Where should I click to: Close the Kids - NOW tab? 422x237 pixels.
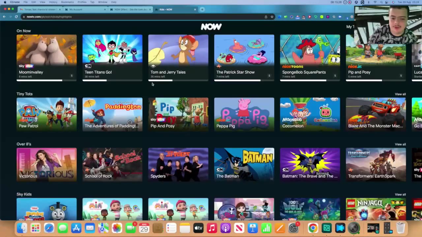point(195,9)
